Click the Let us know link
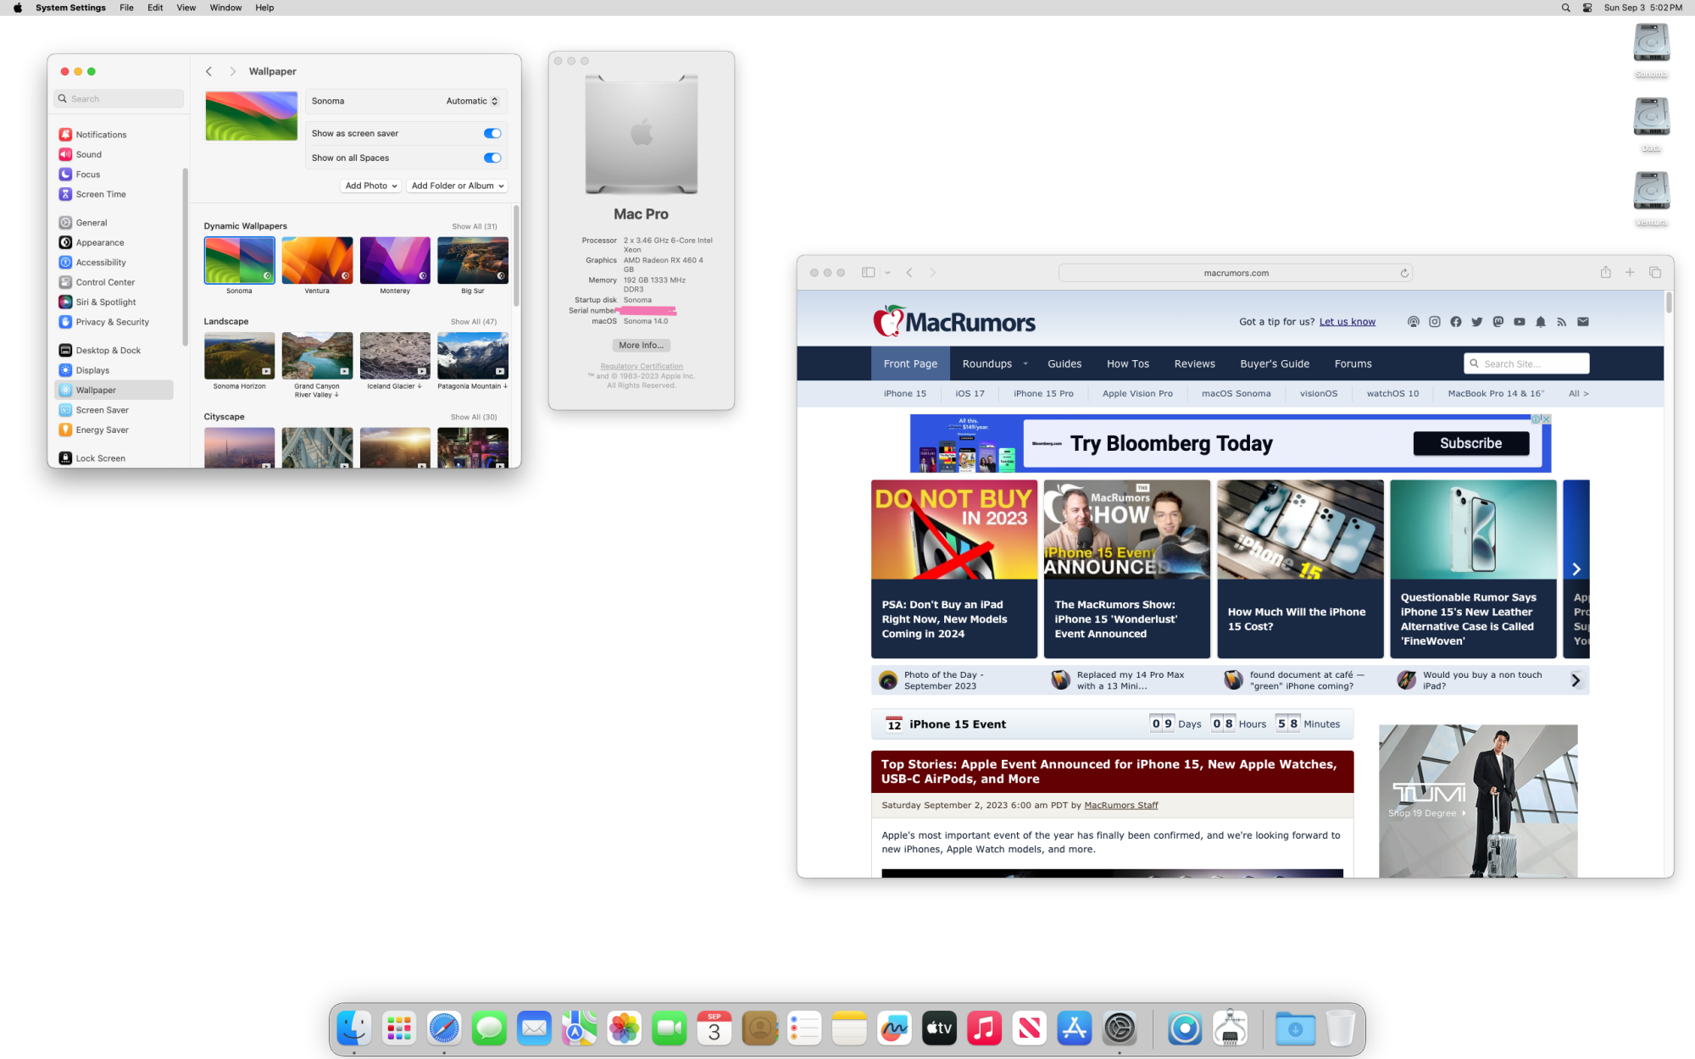 point(1347,322)
